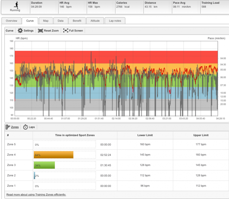Click the Distance 43.15 km value
Screen dimensions: 229x199
pyautogui.click(x=151, y=7)
